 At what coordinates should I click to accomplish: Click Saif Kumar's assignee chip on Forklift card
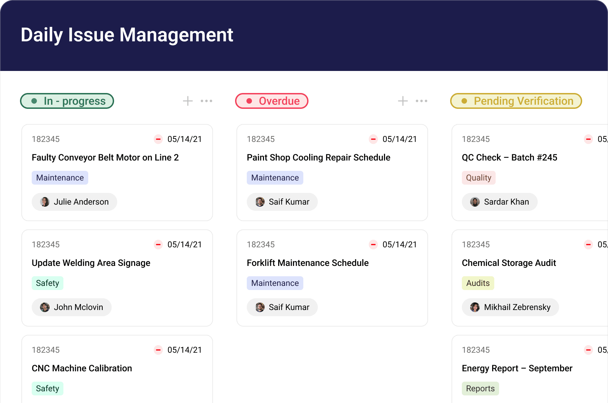click(282, 307)
